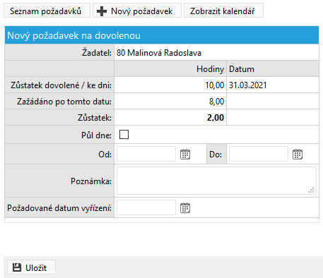Click the 10,00 hours value
The height and width of the screenshot is (278, 323).
214,85
